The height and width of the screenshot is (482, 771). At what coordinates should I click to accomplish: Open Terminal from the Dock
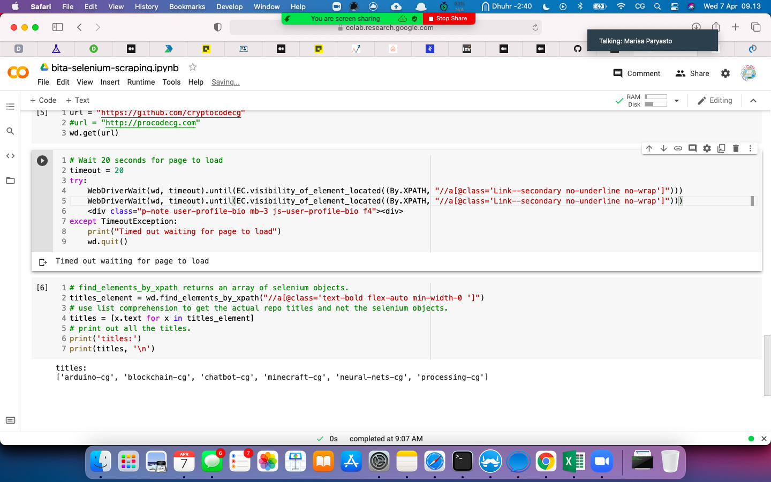click(463, 461)
